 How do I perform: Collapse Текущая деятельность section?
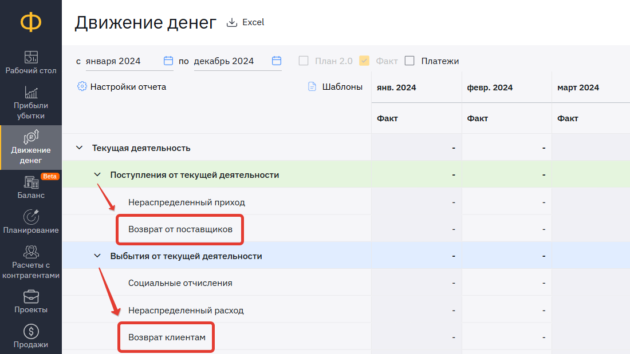pos(80,148)
